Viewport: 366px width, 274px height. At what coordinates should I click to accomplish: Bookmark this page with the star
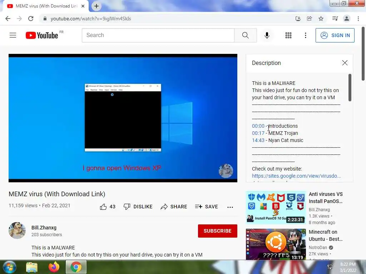coord(321,19)
